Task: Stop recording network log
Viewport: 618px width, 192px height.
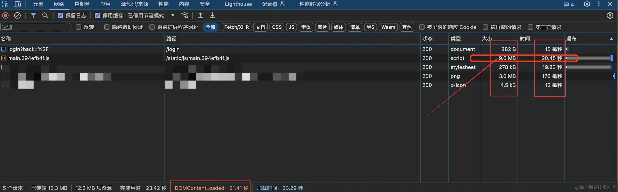Action: (x=5, y=15)
